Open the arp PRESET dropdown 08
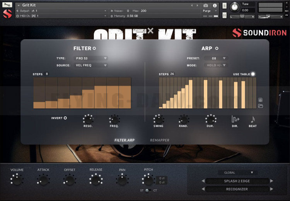This screenshot has height=201, width=290. [x=216, y=58]
